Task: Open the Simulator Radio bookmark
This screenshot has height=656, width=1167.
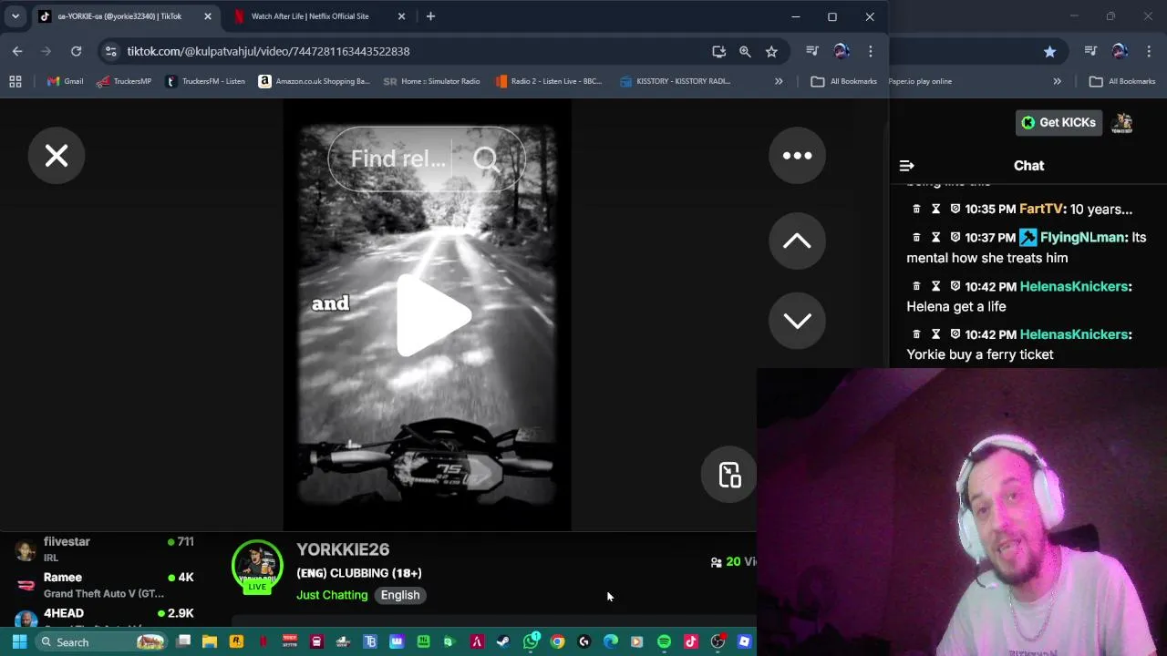Action: tap(432, 81)
